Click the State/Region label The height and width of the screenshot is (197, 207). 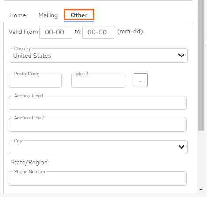pos(29,163)
